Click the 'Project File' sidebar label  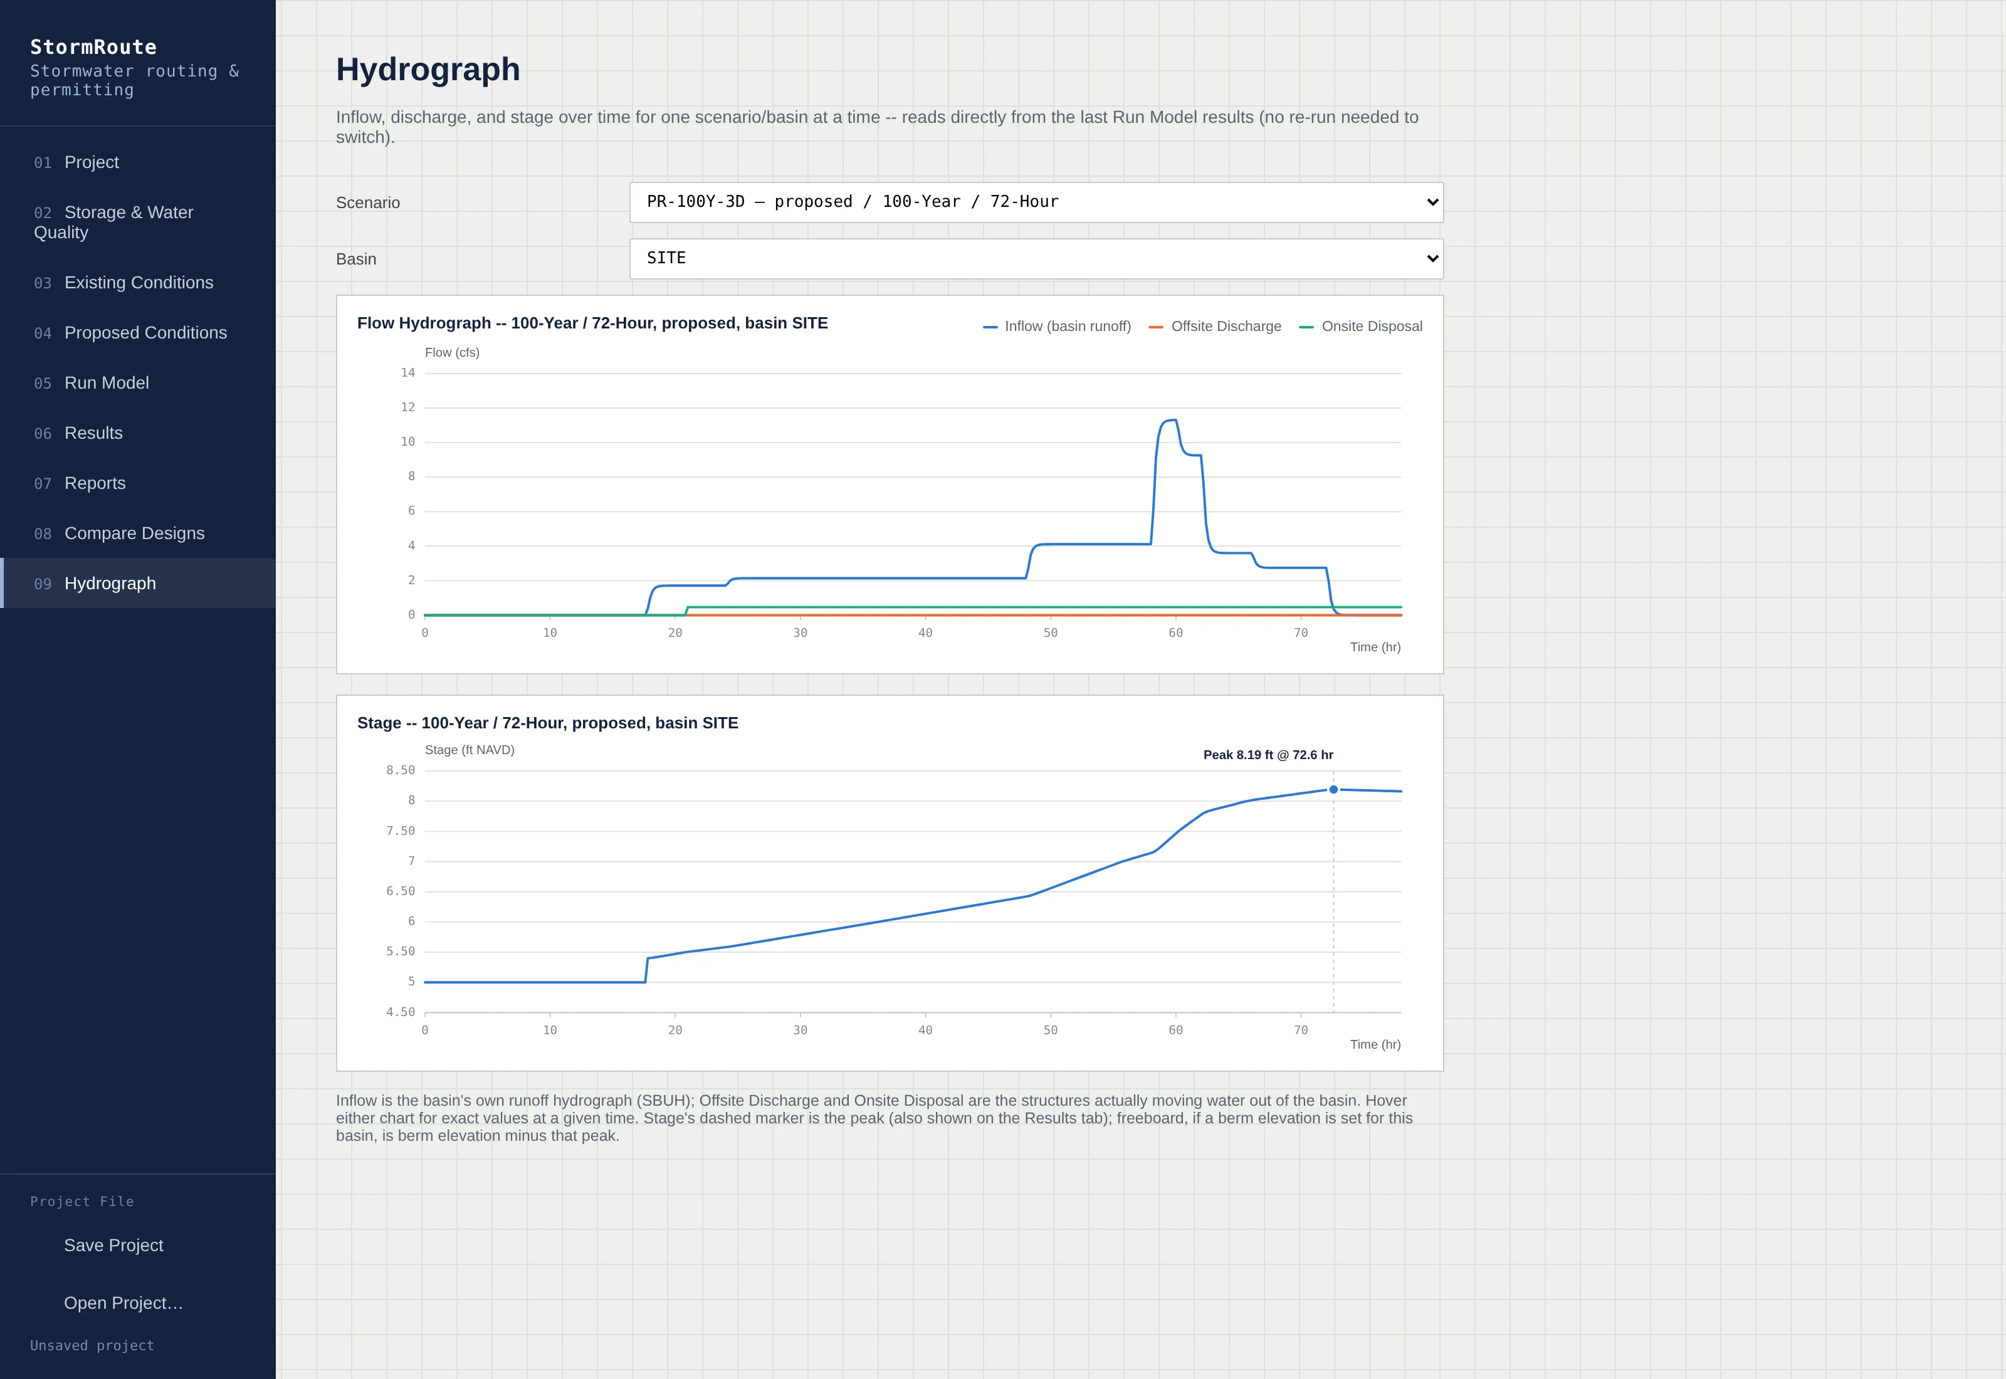click(82, 1202)
